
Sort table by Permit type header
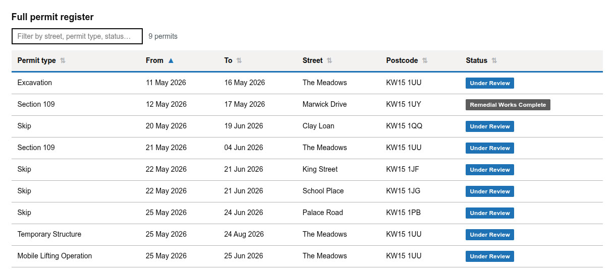point(36,60)
